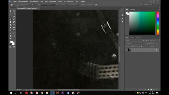
Task: Select the Sponge/Dodge tool
Action: [x=14, y=27]
